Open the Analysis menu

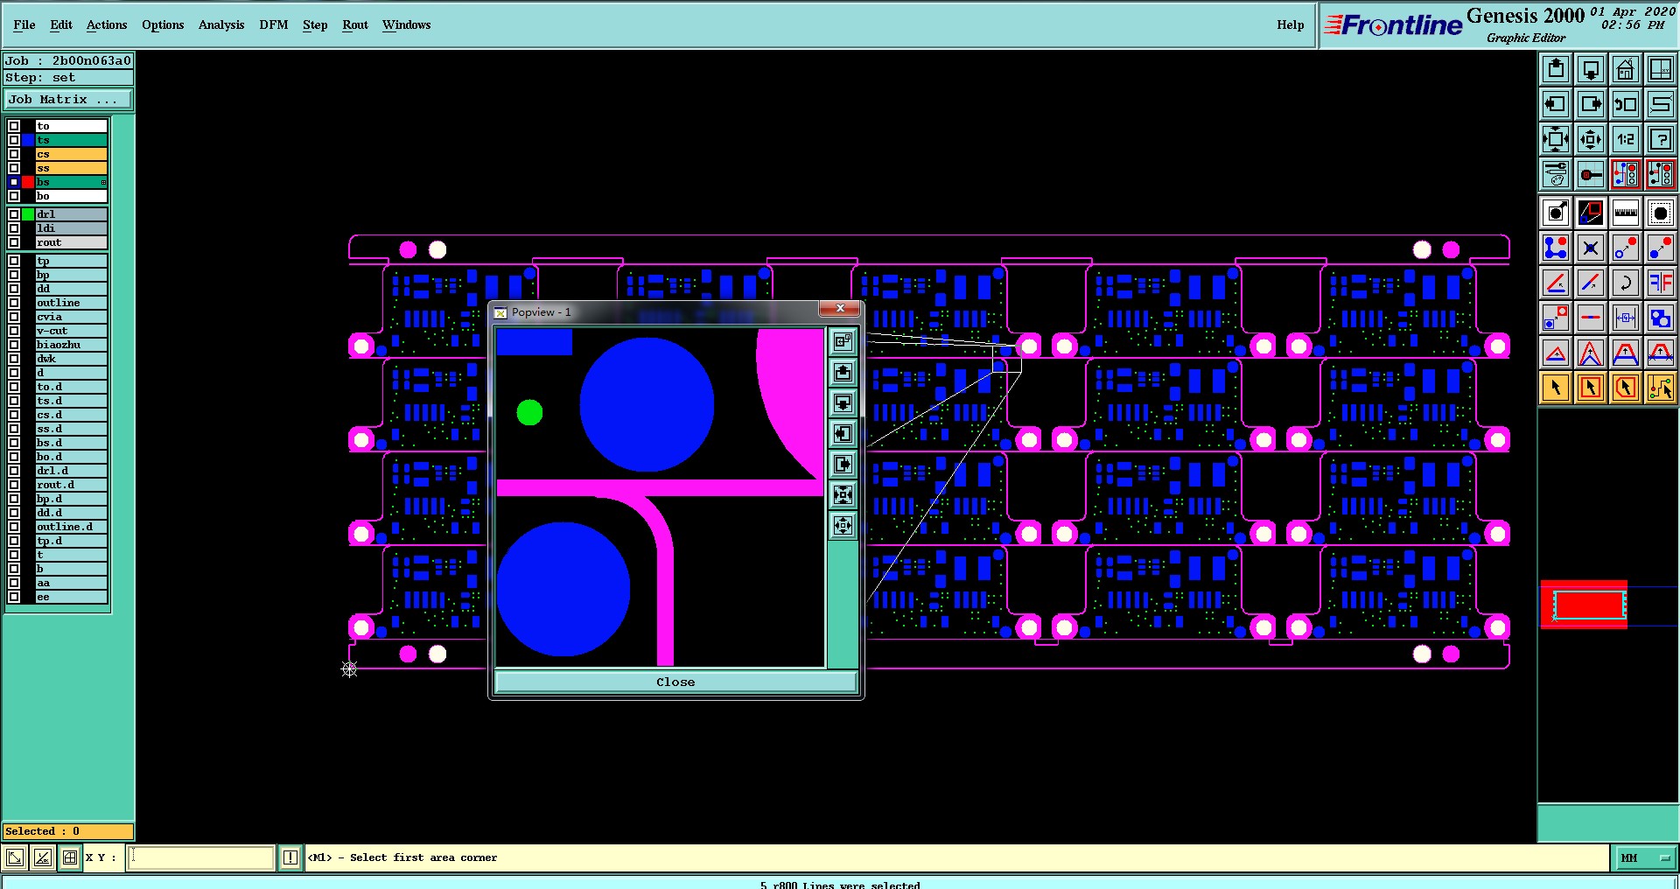[221, 24]
